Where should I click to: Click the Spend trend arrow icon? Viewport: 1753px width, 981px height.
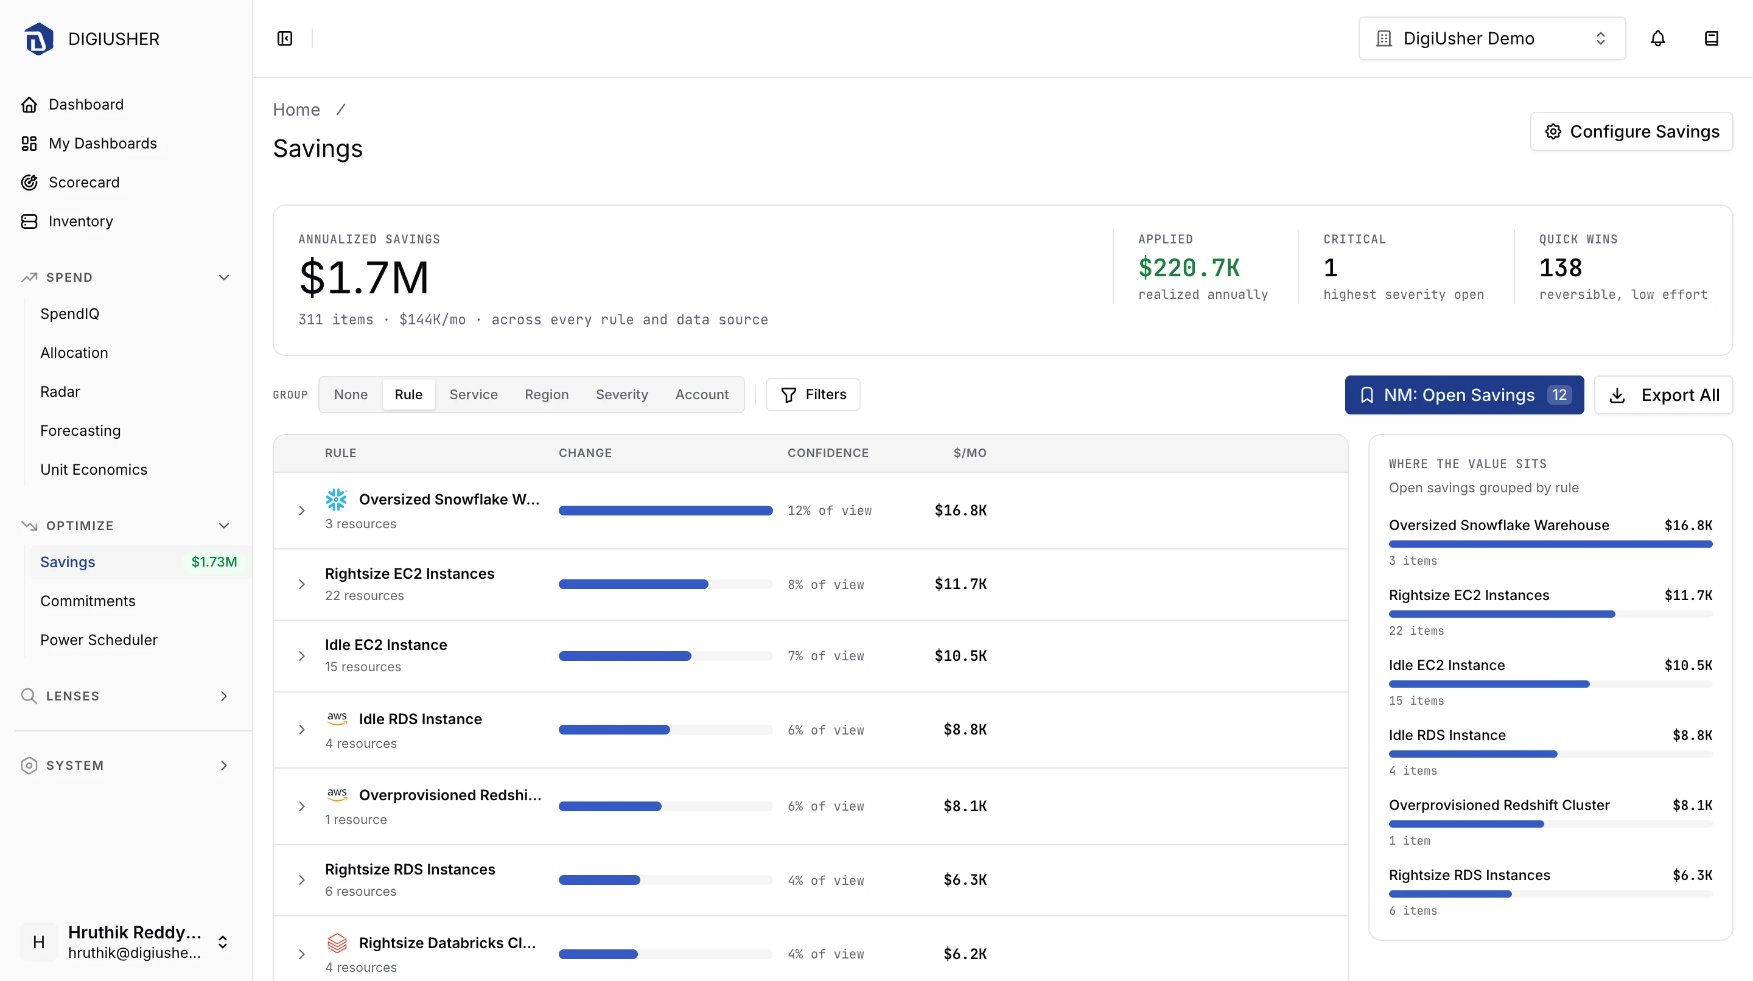click(x=29, y=277)
